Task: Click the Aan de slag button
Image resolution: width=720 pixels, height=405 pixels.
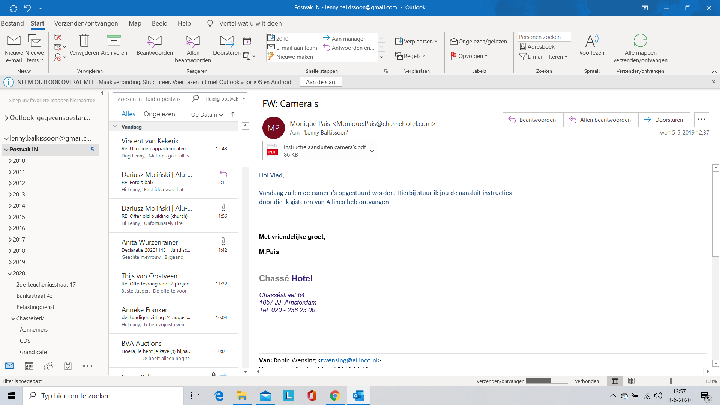Action: pos(320,82)
